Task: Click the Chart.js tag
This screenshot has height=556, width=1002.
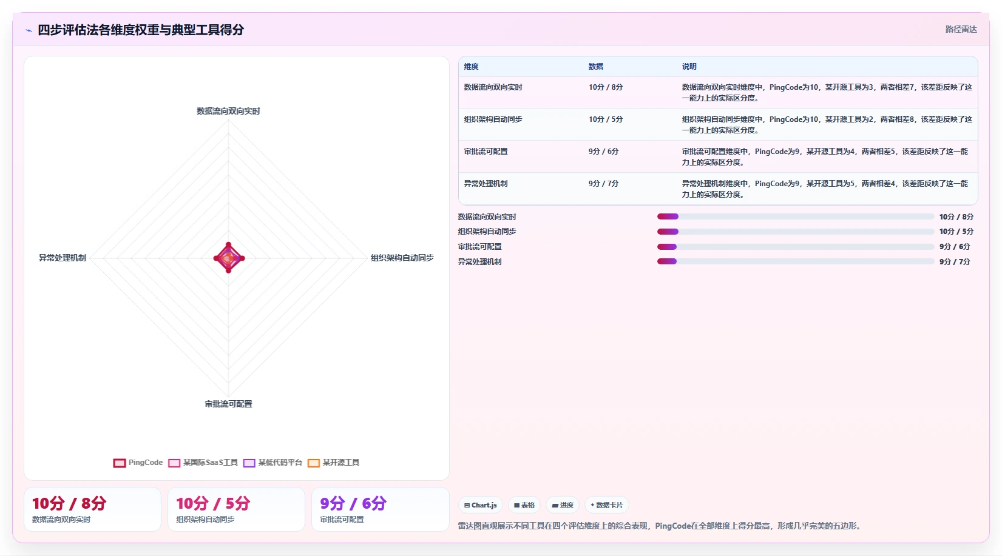Action: [x=481, y=505]
